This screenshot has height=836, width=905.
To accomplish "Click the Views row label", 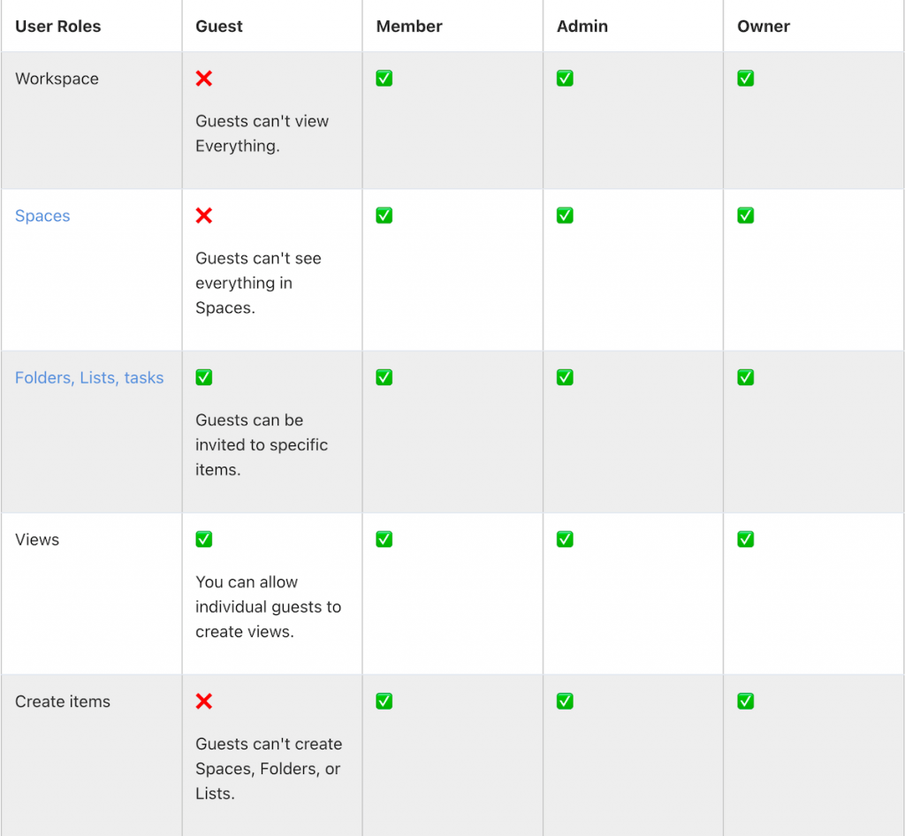I will click(37, 540).
